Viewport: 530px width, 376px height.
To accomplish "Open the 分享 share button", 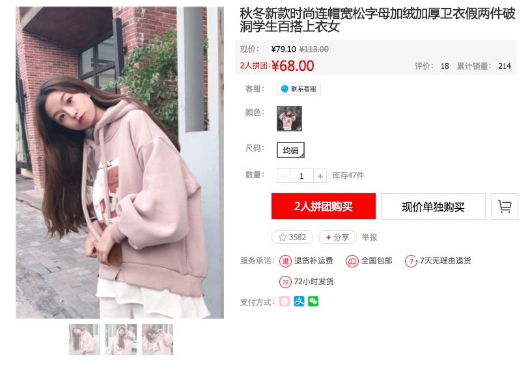I will pos(337,237).
